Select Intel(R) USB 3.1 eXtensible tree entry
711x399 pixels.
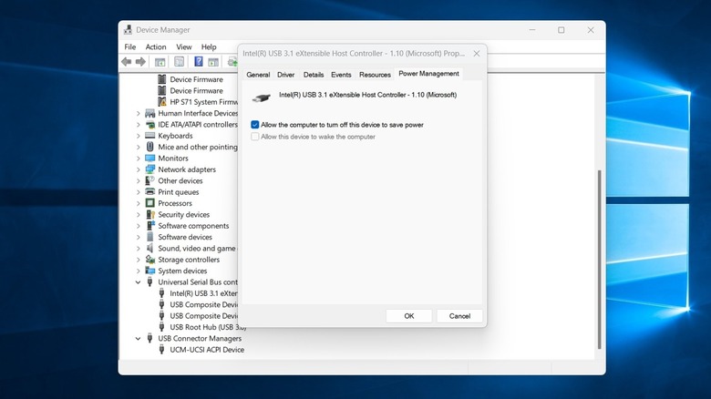(203, 293)
